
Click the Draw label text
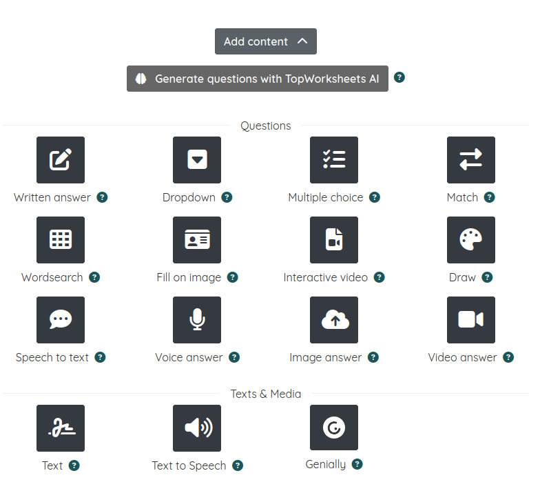tap(463, 277)
